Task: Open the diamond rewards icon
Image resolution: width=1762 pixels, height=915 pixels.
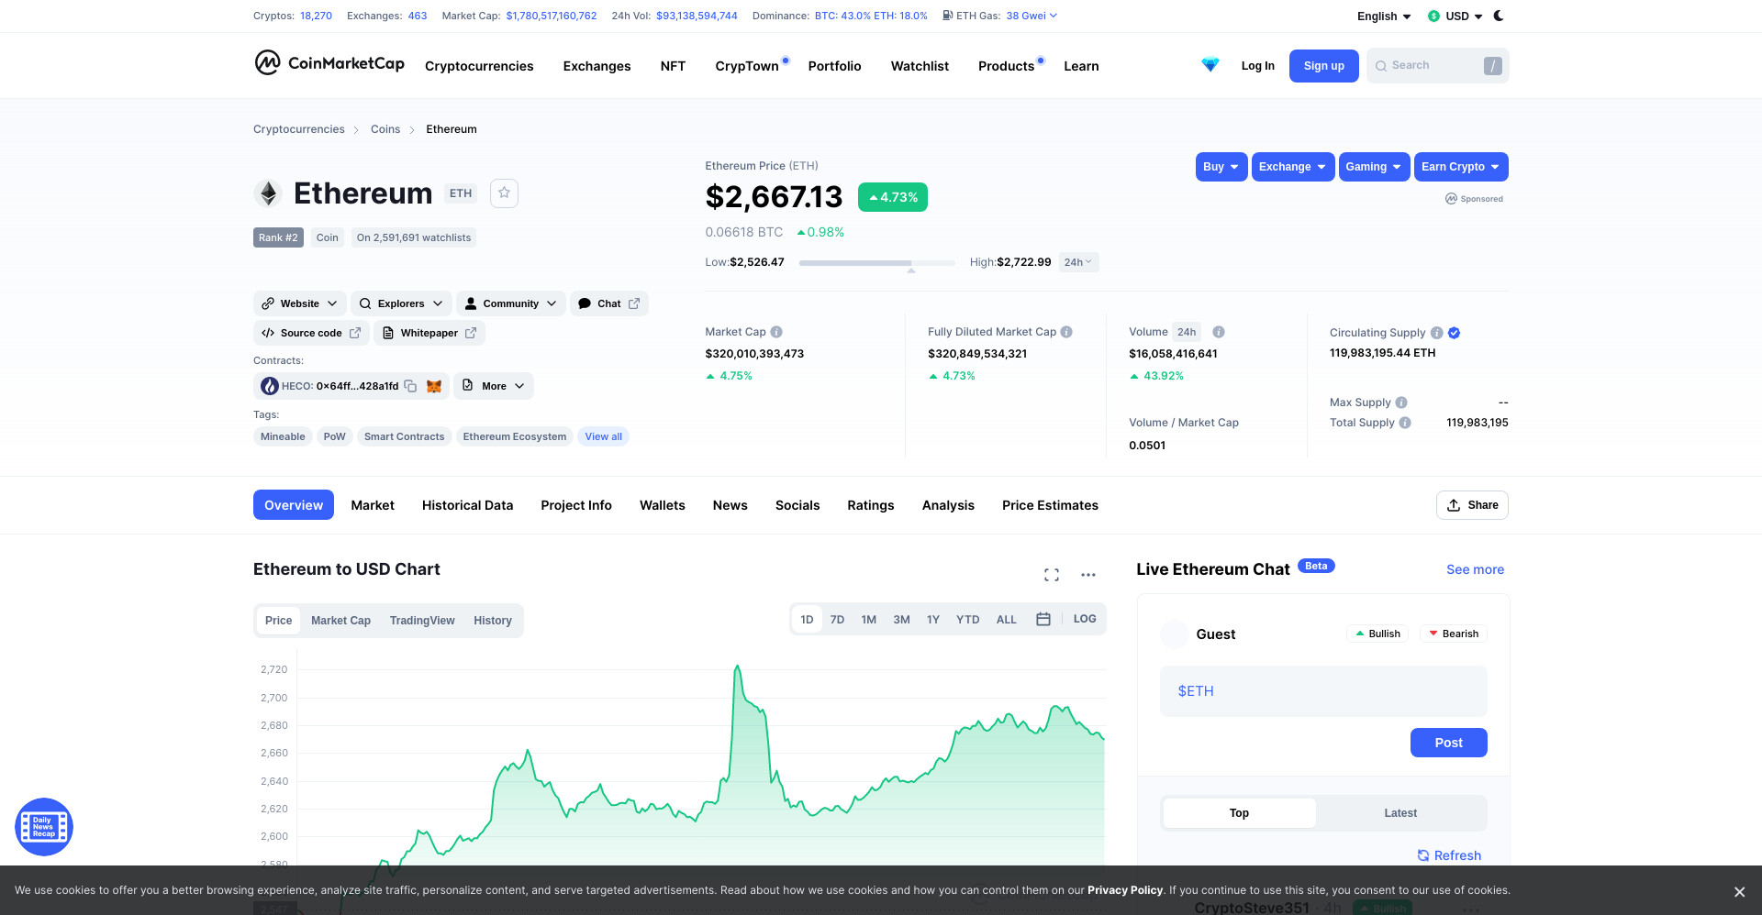Action: [x=1210, y=65]
